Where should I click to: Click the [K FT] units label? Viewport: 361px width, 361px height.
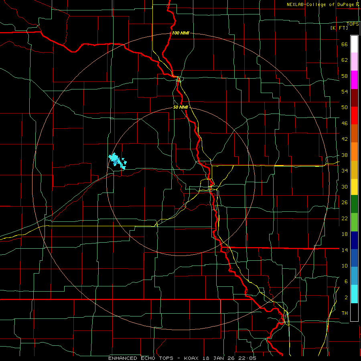[339, 28]
